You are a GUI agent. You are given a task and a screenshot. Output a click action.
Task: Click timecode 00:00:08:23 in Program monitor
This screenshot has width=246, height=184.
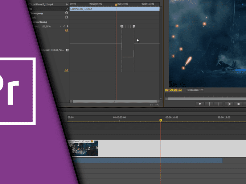[173, 90]
